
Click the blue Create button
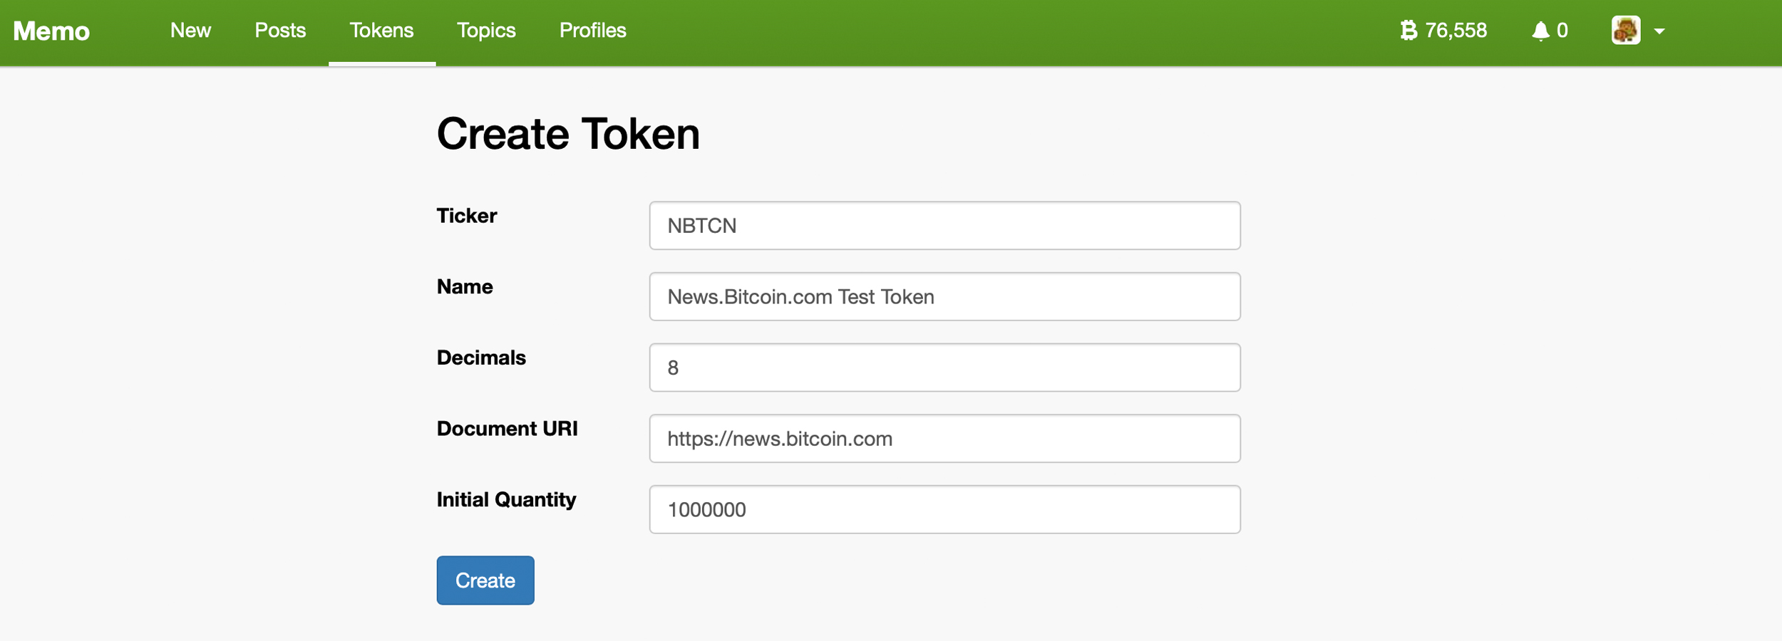pos(485,580)
